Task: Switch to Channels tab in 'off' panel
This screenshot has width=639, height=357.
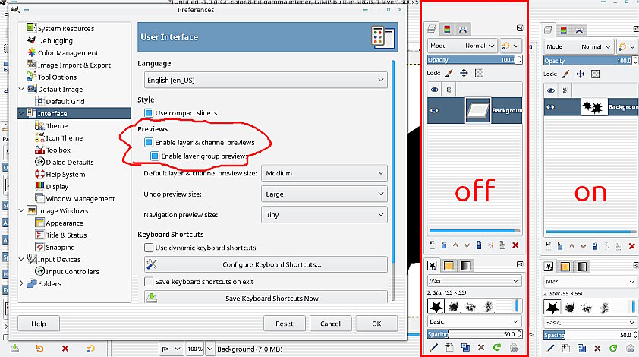Action: 447,29
